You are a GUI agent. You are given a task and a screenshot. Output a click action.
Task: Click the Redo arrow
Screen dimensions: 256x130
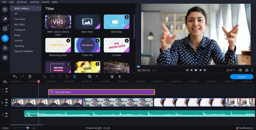click(x=23, y=76)
